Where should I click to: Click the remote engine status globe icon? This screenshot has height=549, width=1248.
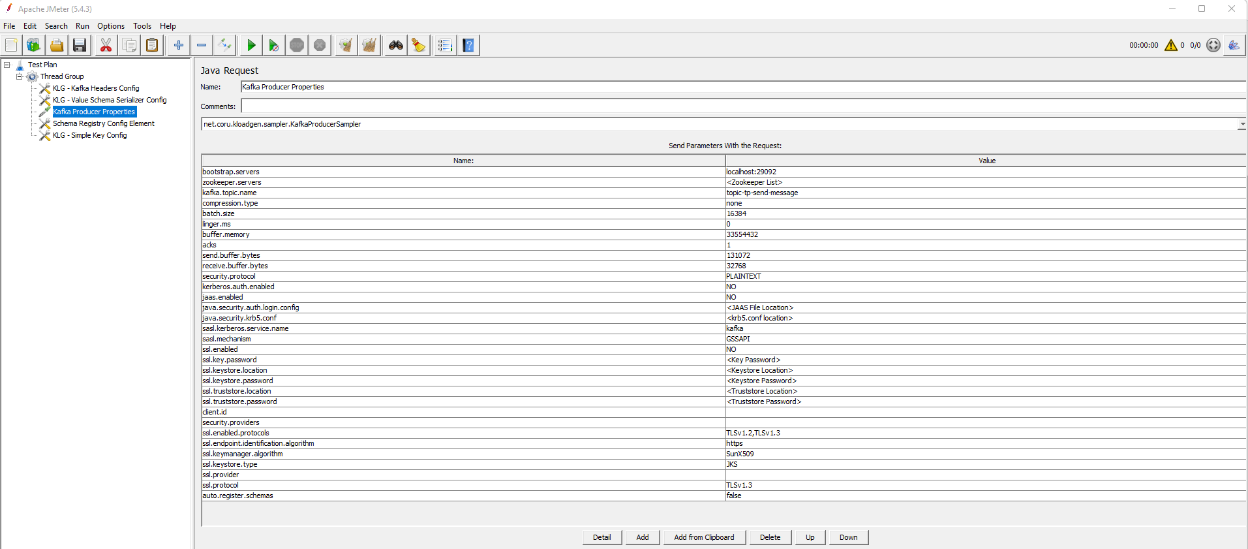[1213, 45]
